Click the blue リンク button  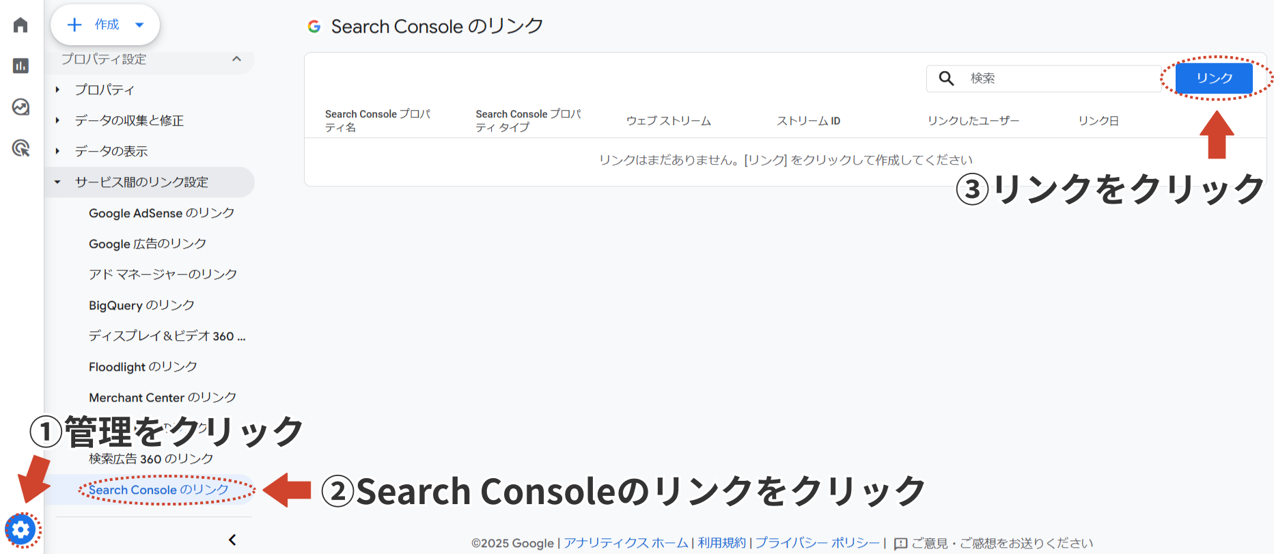tap(1214, 78)
